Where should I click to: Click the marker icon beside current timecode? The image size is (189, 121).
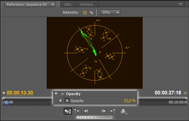pos(4,93)
